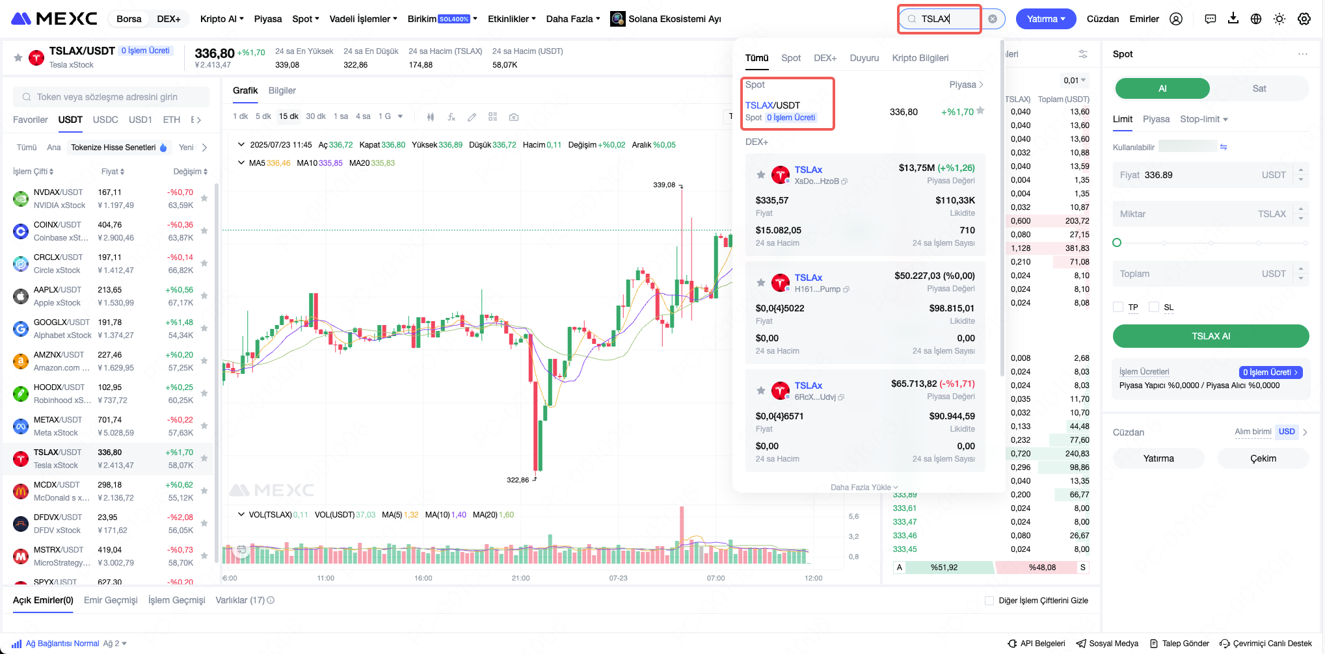1325x654 pixels.
Task: Click the Varlıklar info icon
Action: pyautogui.click(x=271, y=600)
